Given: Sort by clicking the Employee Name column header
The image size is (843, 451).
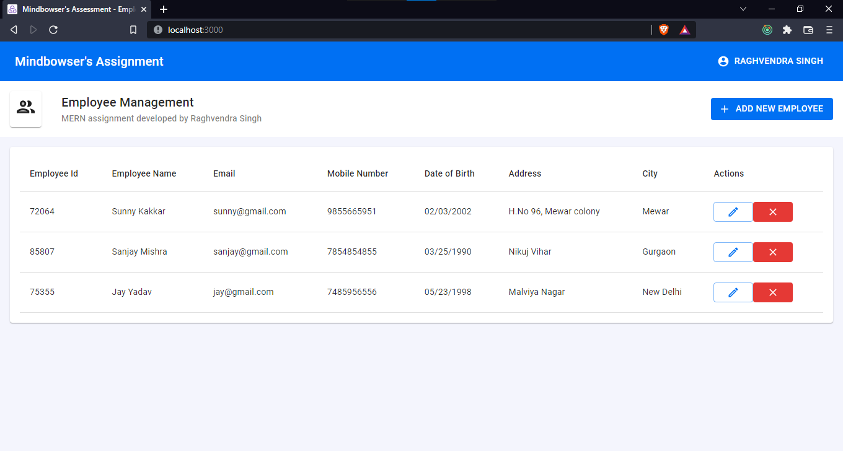Looking at the screenshot, I should [144, 173].
